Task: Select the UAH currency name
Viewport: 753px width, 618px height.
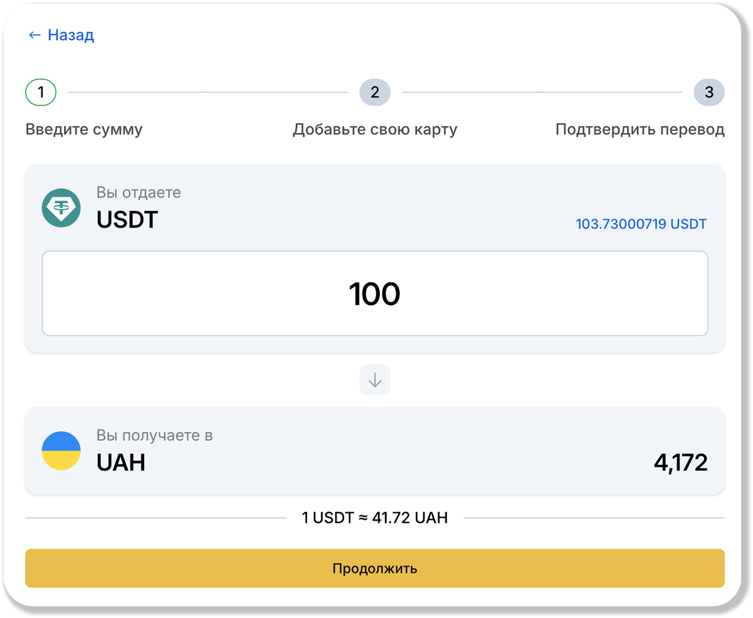Action: click(121, 463)
